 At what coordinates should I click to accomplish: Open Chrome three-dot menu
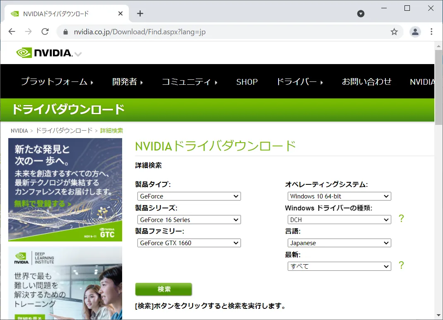coord(431,31)
